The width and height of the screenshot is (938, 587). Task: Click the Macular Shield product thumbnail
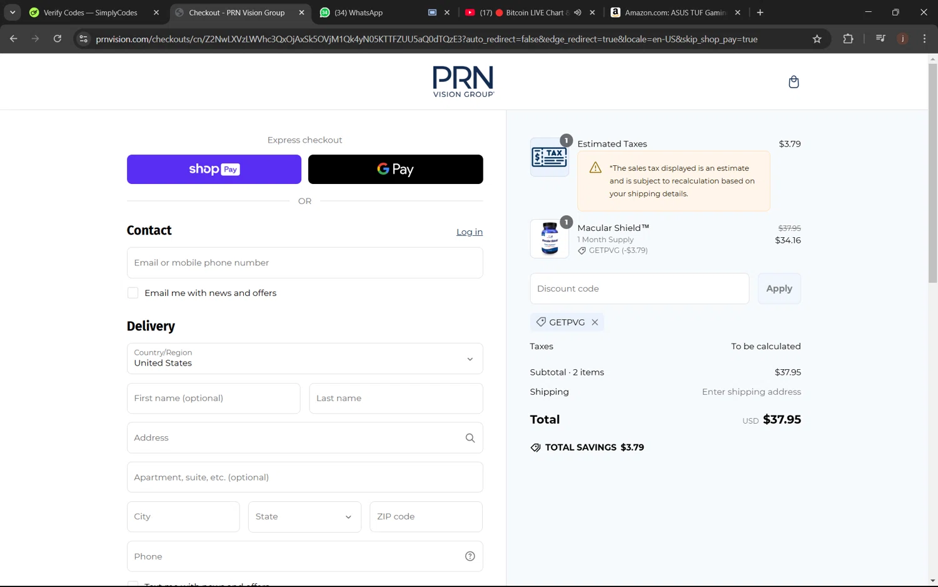pos(549,238)
